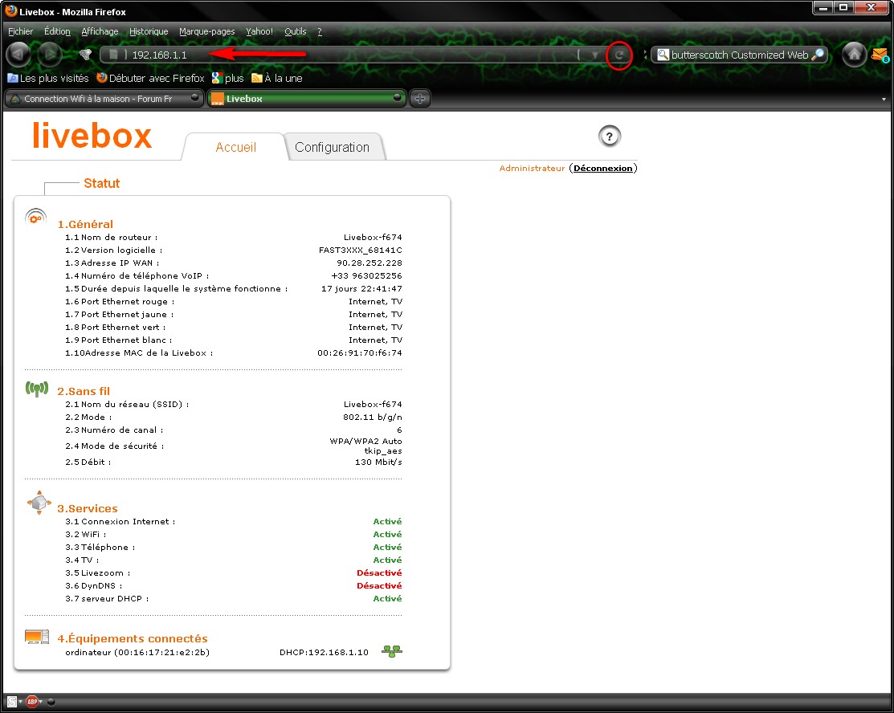Open the Les plus visités bookmark folder
Viewport: 894px width, 713px height.
tap(48, 78)
